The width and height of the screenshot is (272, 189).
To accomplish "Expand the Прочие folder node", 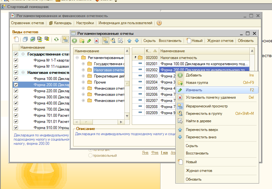I will (x=83, y=82).
